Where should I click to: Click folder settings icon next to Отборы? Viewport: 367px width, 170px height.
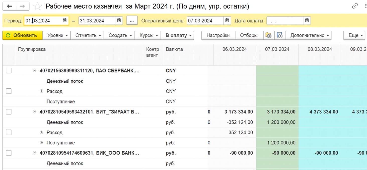point(269,35)
